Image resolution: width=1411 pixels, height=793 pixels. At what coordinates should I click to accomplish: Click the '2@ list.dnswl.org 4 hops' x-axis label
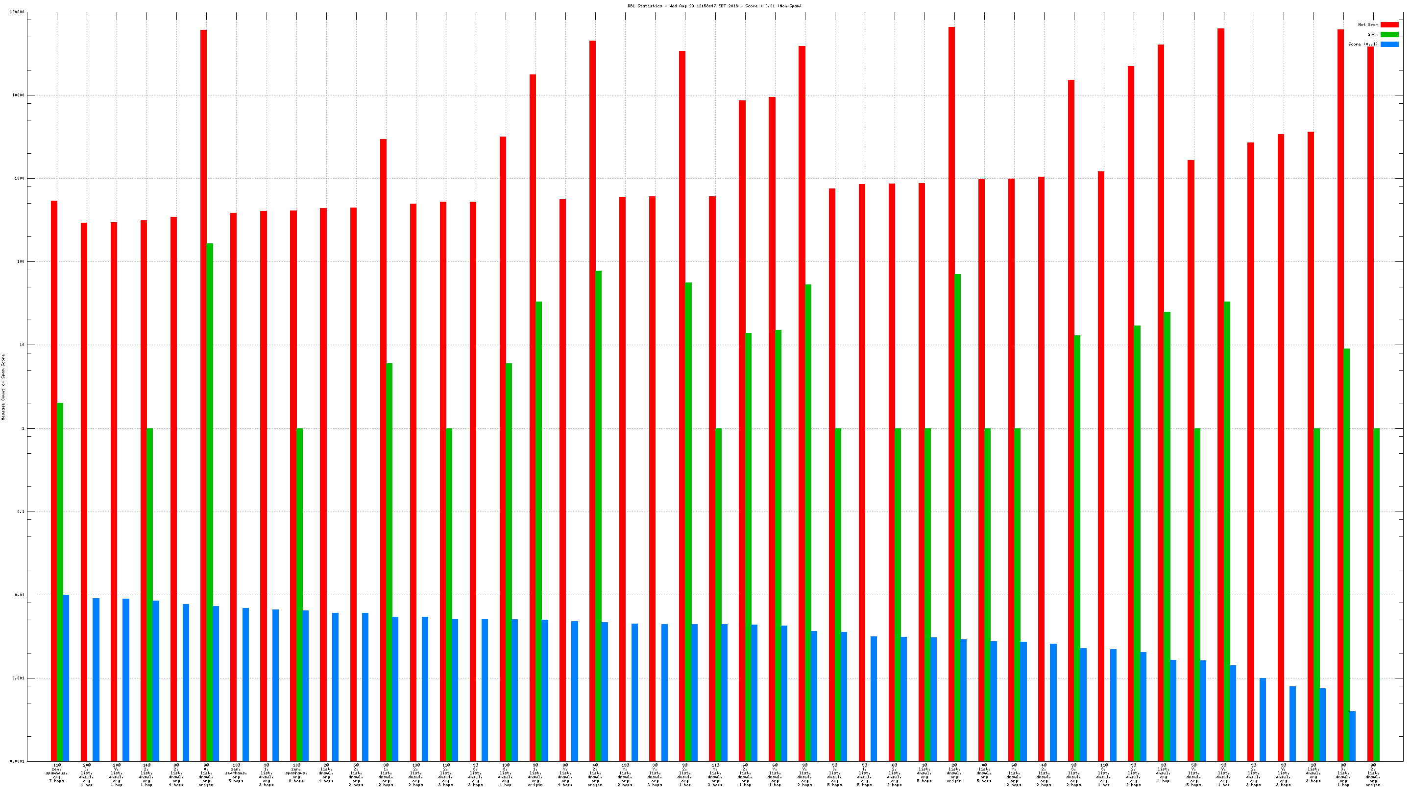click(x=326, y=773)
